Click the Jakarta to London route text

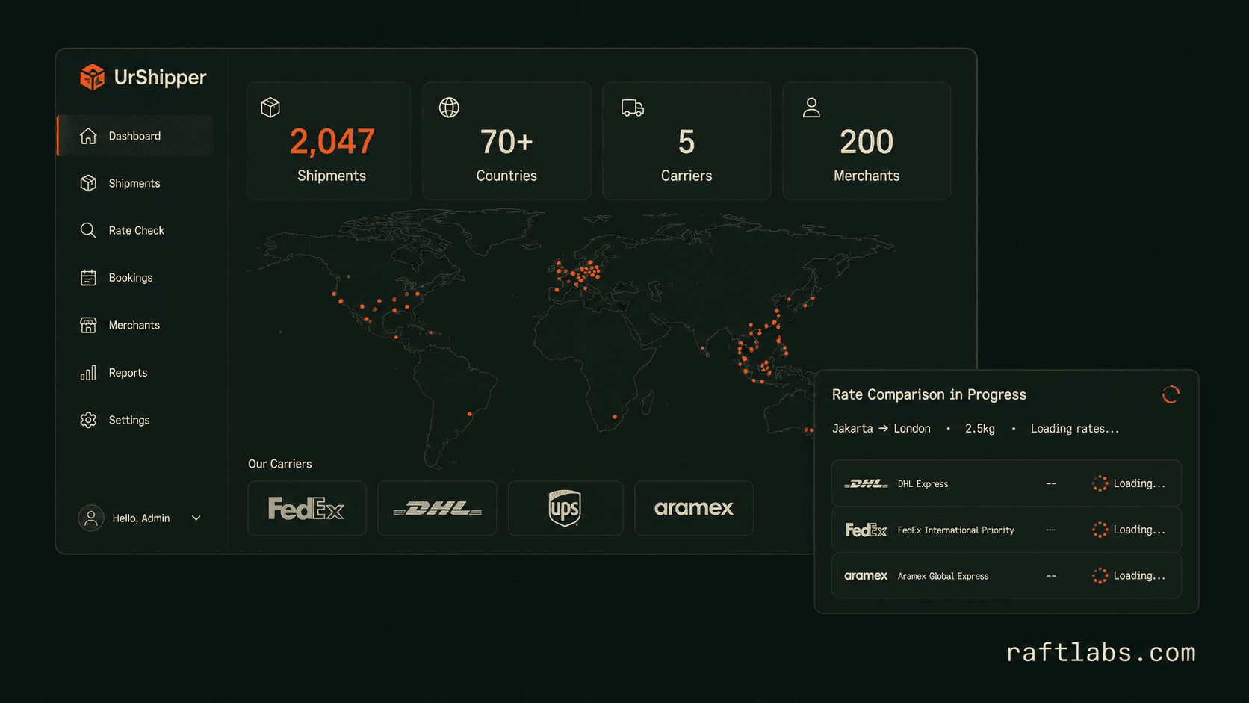881,428
